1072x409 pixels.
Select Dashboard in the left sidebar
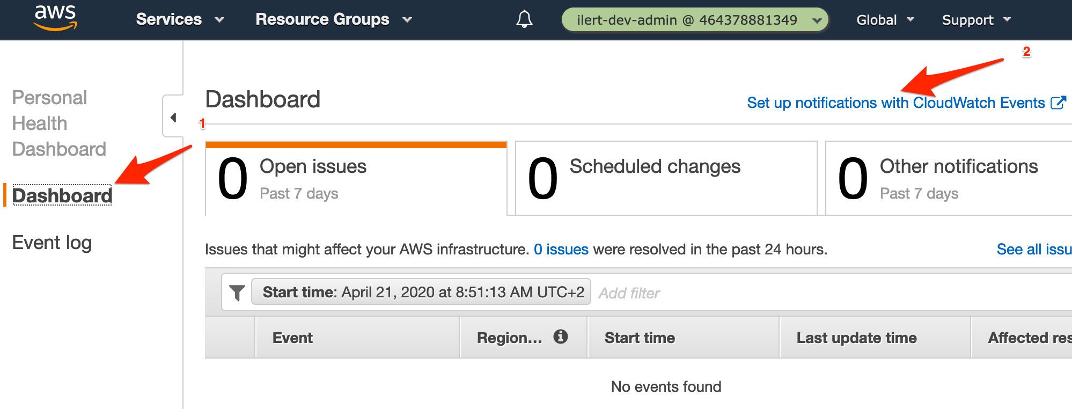(x=62, y=195)
